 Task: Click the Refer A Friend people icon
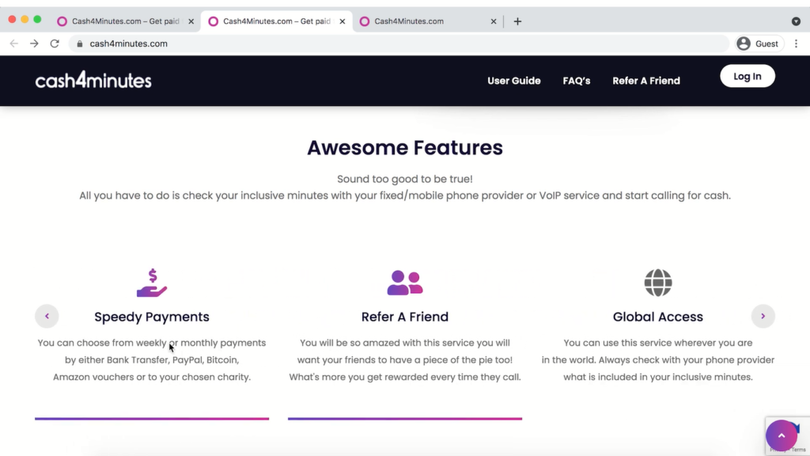tap(405, 283)
